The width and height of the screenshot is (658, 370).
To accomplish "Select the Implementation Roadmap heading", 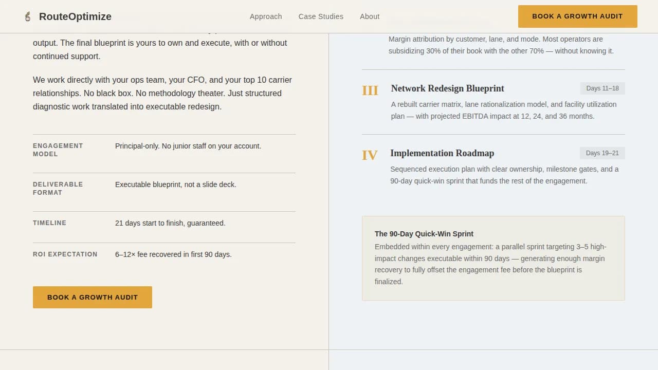I will tap(442, 153).
